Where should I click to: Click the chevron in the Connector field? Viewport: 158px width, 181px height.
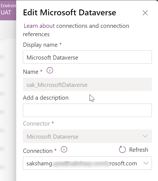point(145,136)
